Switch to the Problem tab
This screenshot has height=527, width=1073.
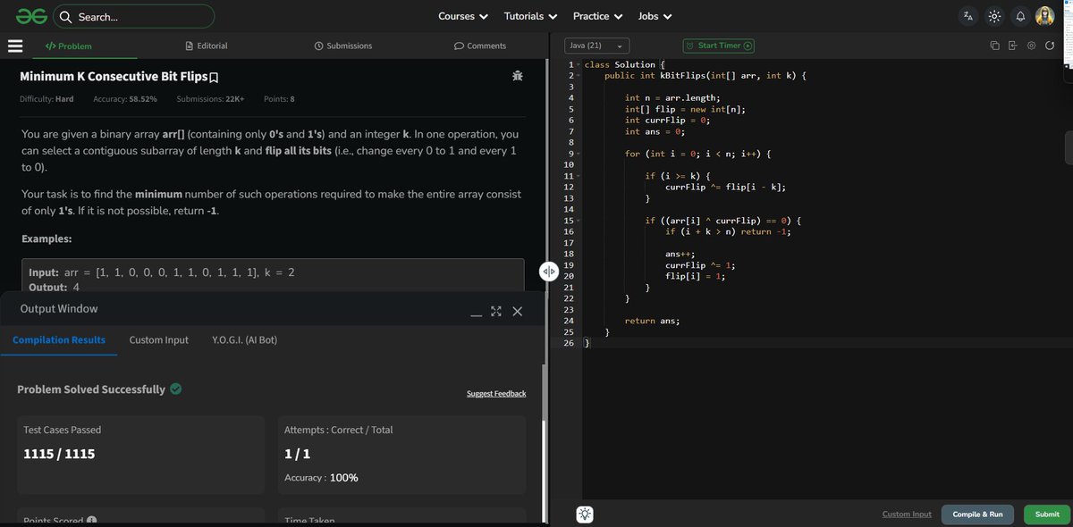click(68, 46)
